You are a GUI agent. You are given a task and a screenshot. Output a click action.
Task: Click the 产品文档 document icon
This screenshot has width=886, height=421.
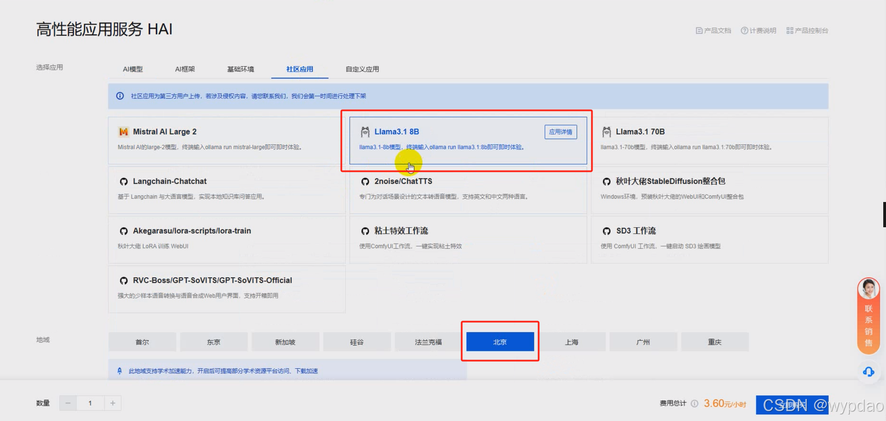(x=699, y=31)
